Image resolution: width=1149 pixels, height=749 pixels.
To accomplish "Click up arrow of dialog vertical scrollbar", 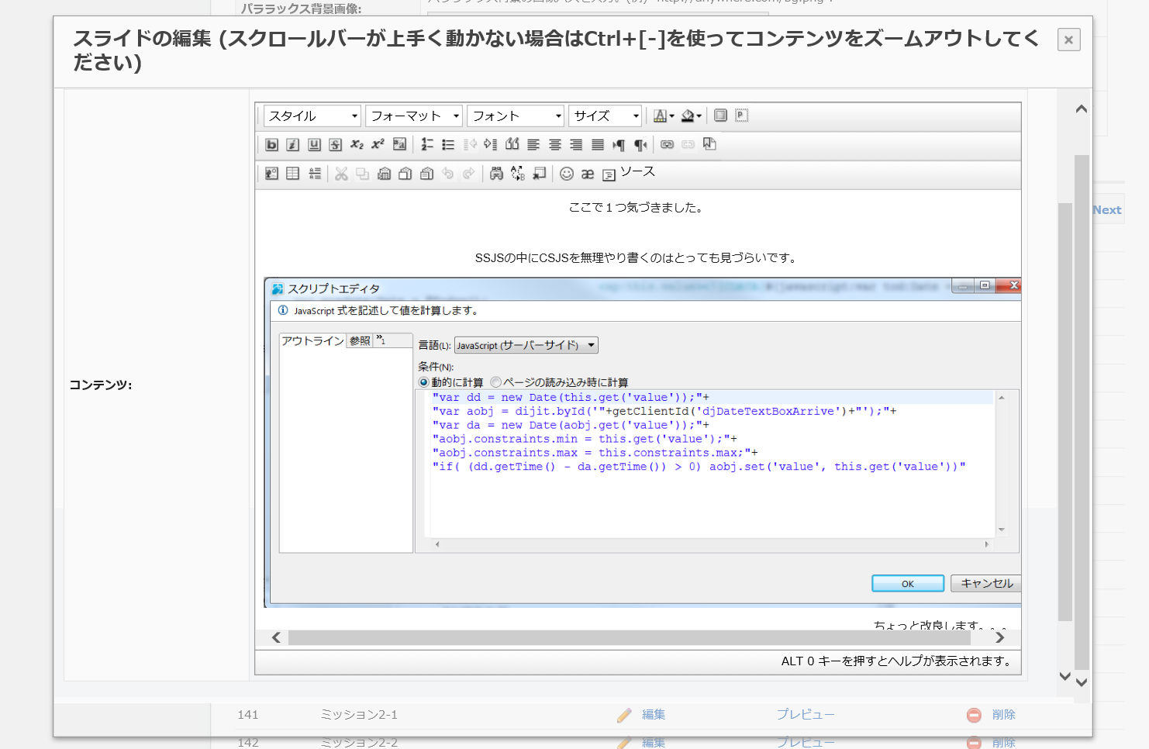I will pos(1082,109).
